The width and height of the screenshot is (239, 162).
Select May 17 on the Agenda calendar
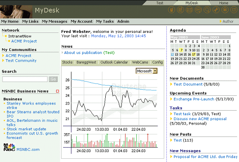coord(194,55)
